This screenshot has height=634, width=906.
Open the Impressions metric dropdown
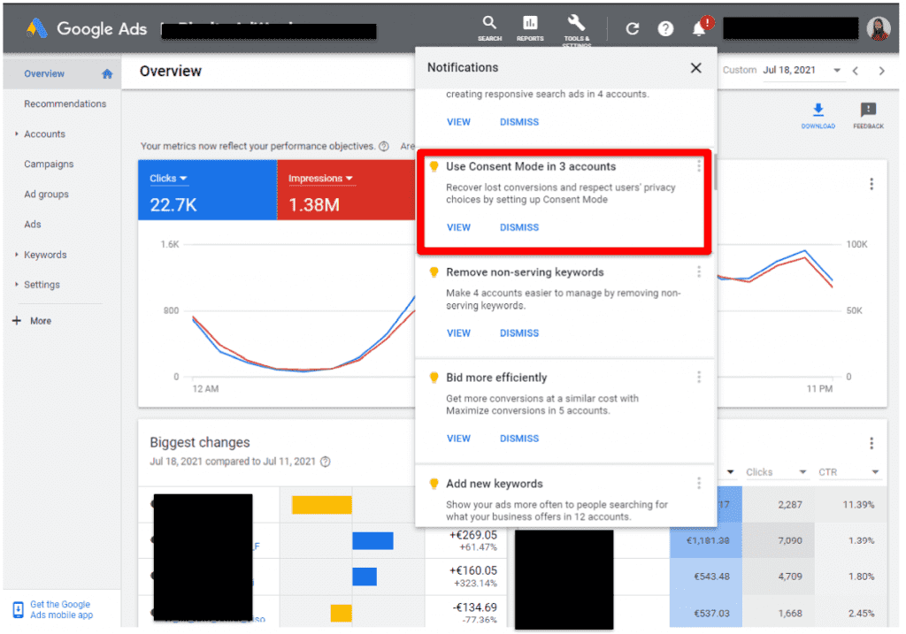tap(320, 179)
